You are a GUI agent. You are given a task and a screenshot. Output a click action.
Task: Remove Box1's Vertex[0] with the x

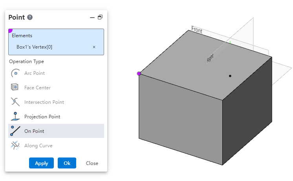(94, 47)
